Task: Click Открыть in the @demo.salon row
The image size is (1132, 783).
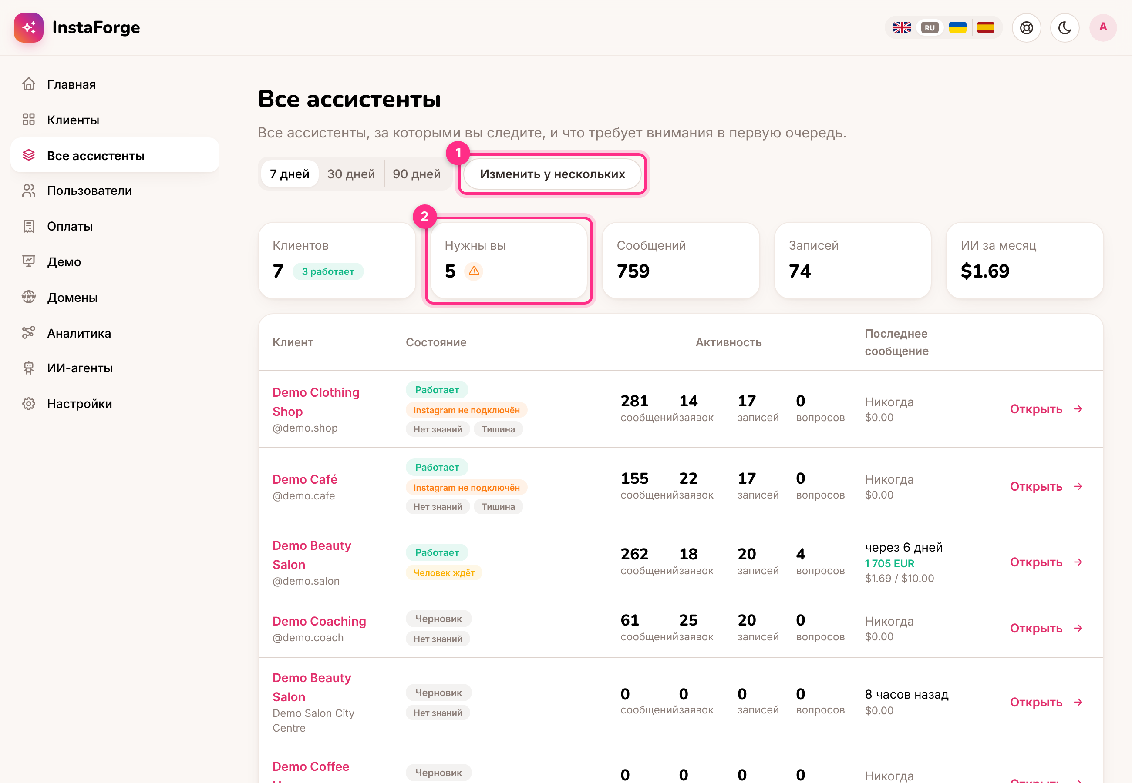Action: coord(1046,562)
